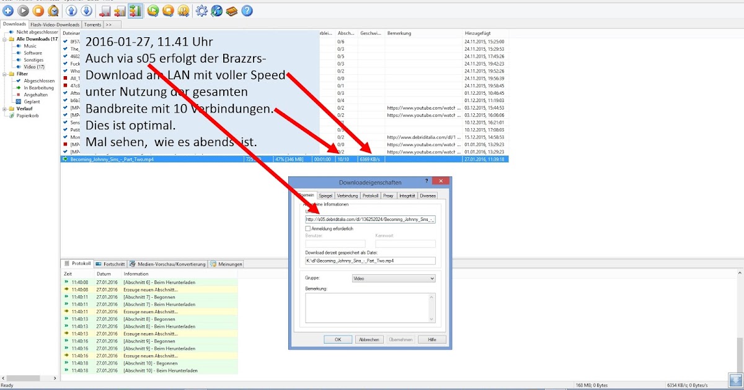Move the download down with the down-arrow icon
744x390 pixels.
[86, 11]
